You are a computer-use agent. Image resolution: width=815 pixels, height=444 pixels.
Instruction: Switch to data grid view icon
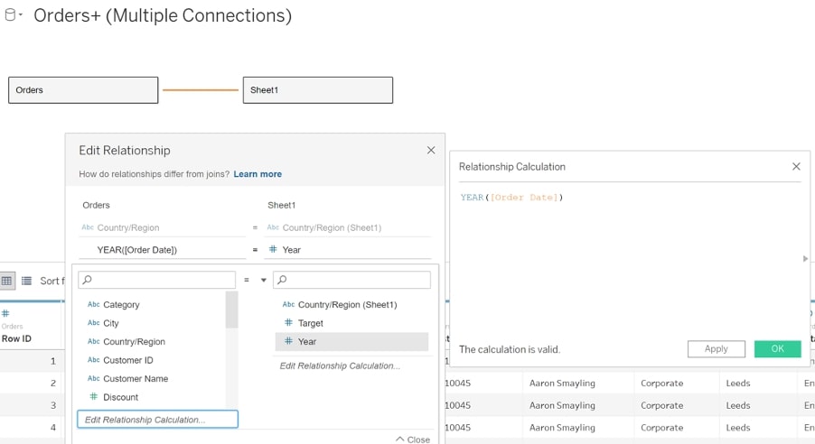(6, 281)
